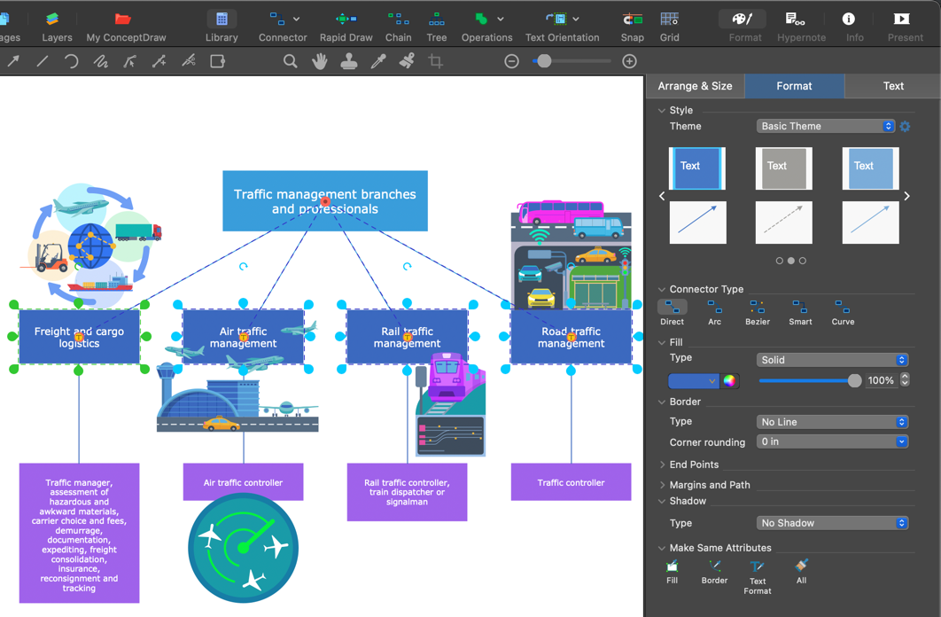Select the magnifier zoom tool
Image resolution: width=941 pixels, height=617 pixels.
click(291, 61)
